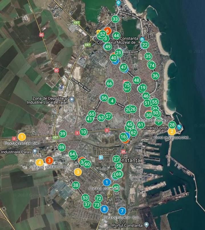This screenshot has width=205, height=230.
Task: Click the green marker numbered 28
Action: tap(172, 125)
